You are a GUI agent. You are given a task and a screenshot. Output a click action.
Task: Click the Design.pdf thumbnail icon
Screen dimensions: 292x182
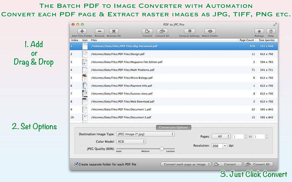click(85, 54)
